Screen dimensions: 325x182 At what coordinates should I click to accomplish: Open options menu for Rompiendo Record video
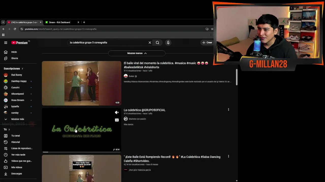[x=229, y=156]
